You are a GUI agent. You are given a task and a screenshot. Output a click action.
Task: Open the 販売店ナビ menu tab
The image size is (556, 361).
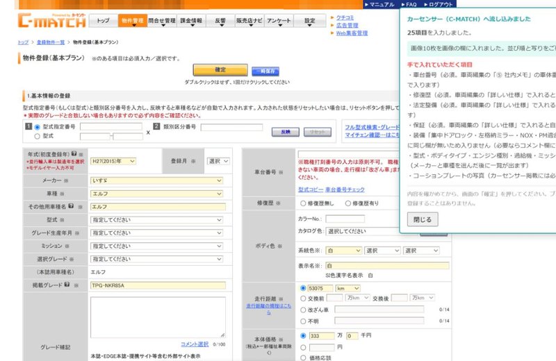click(250, 21)
